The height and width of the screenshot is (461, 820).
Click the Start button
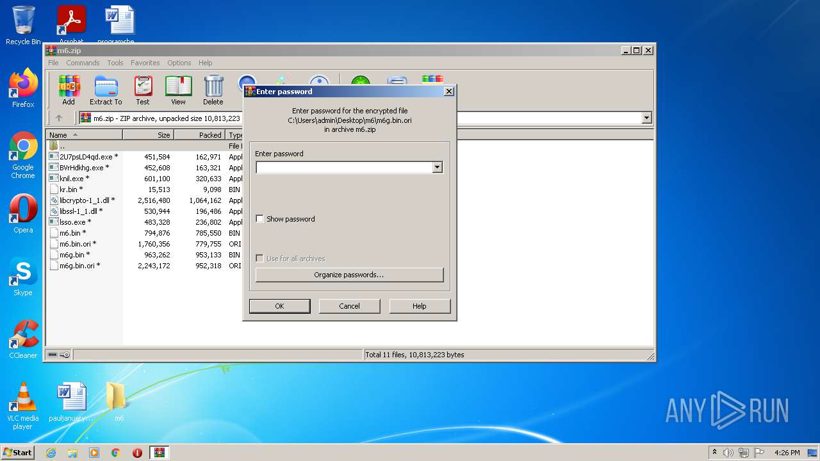coord(17,453)
